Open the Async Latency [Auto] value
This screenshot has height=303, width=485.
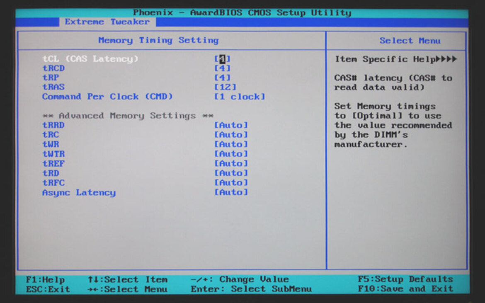(231, 192)
